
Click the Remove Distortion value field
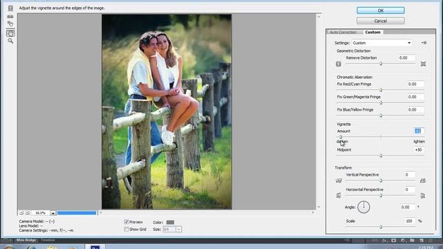(406, 57)
